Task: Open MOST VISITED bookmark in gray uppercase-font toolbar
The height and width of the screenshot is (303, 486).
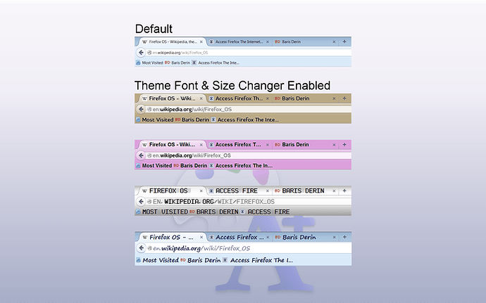Action: coord(162,212)
